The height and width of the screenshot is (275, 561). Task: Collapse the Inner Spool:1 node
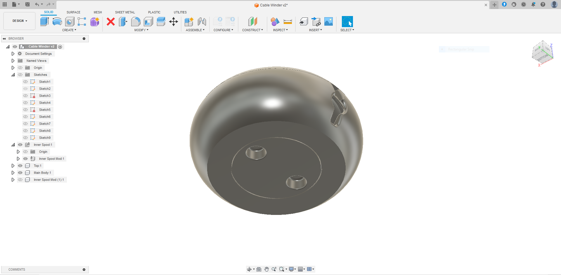tap(13, 145)
